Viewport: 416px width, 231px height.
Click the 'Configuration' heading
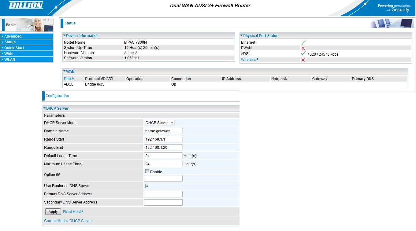[57, 96]
